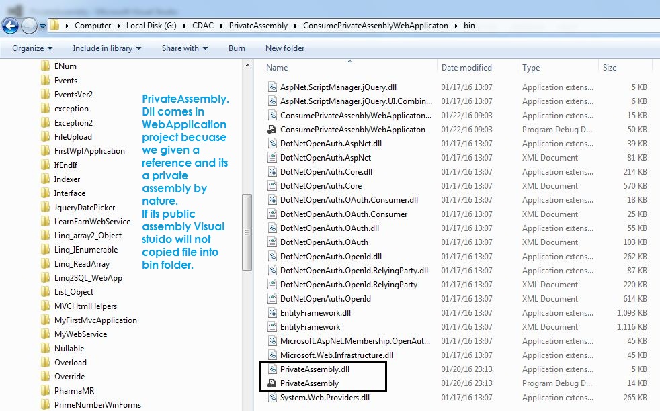
Task: Click the Back navigation arrow button
Action: click(10, 26)
